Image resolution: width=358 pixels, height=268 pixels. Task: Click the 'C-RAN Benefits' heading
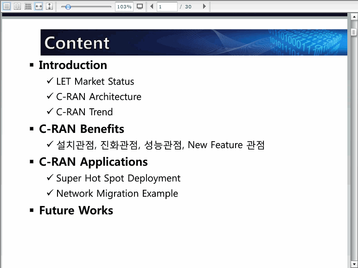[x=82, y=129]
